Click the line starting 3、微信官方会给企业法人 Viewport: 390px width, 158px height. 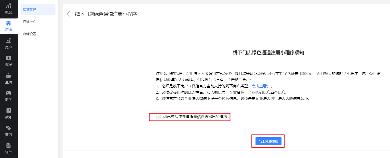(x=233, y=99)
